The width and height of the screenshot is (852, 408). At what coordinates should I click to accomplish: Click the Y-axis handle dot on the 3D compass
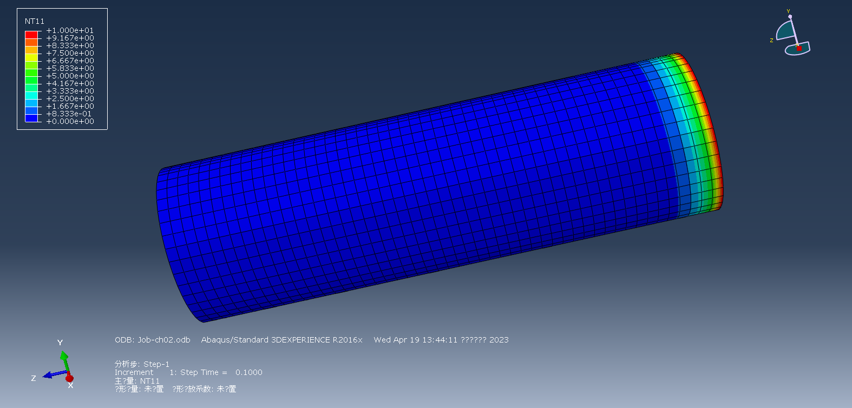[790, 17]
